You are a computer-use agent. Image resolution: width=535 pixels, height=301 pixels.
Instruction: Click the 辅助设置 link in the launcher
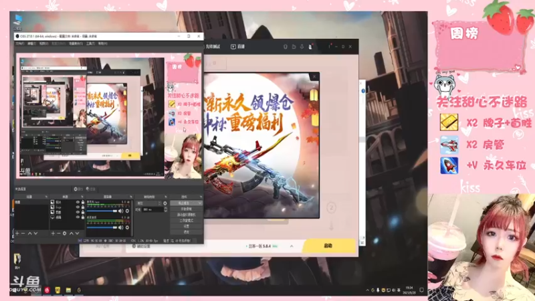141,246
